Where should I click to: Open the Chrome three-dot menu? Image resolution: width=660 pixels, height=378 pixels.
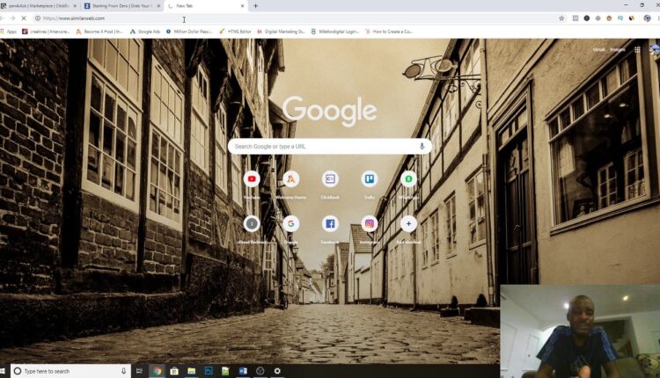655,18
